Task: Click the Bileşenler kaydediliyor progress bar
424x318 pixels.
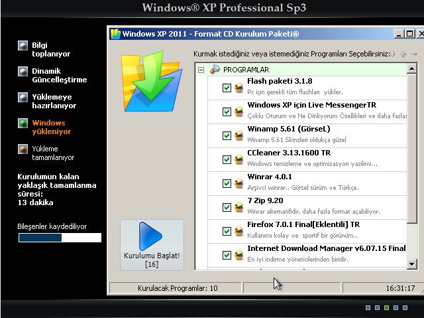Action: [60, 238]
